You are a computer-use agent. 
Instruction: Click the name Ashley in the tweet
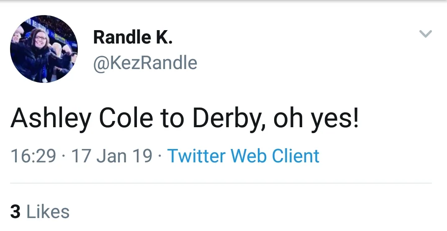[x=50, y=118]
